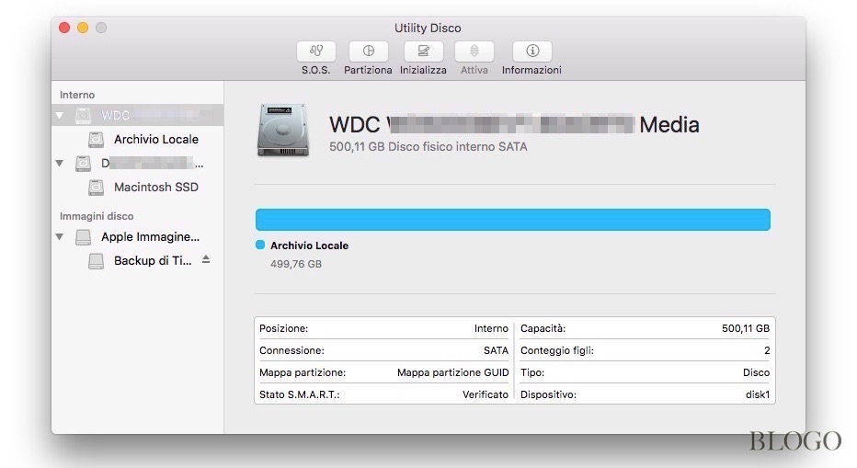Image resolution: width=857 pixels, height=468 pixels.
Task: Click the Stato S.M.A.R.T. Verificato value
Action: click(486, 394)
